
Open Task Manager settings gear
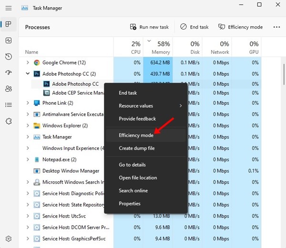tap(8, 238)
